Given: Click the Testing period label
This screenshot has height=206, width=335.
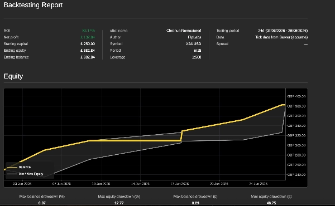Looking at the screenshot, I should click(x=228, y=31).
